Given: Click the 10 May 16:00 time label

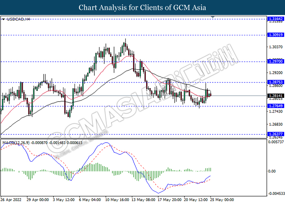Looking at the screenshot, I should point(117,200).
